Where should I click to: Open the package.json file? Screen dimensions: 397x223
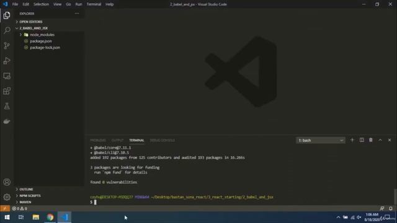pyautogui.click(x=41, y=41)
